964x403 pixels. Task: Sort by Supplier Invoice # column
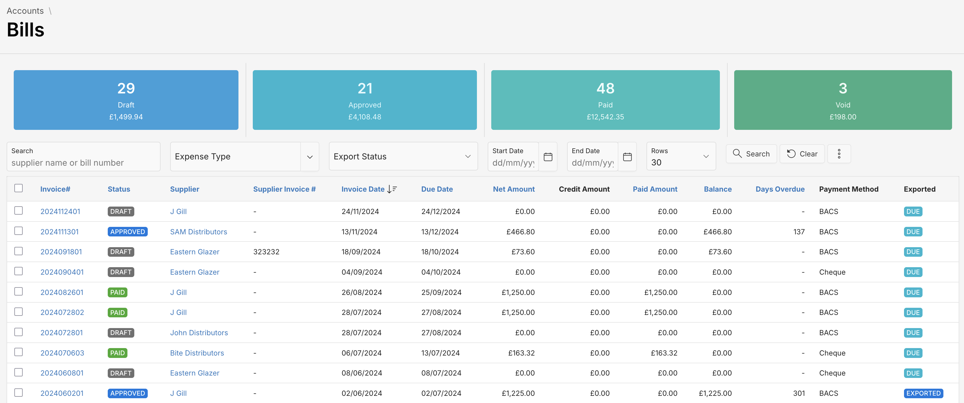coord(284,189)
